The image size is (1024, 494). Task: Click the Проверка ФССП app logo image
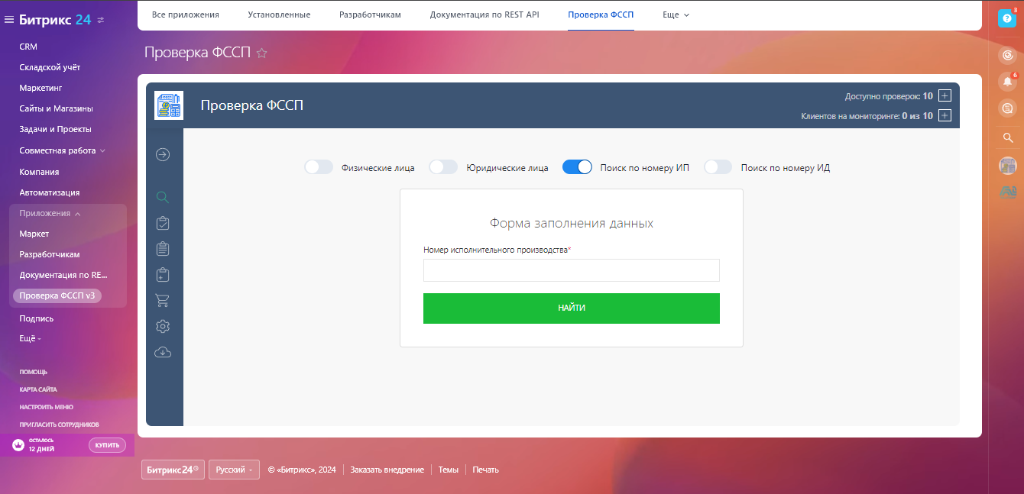[x=168, y=105]
